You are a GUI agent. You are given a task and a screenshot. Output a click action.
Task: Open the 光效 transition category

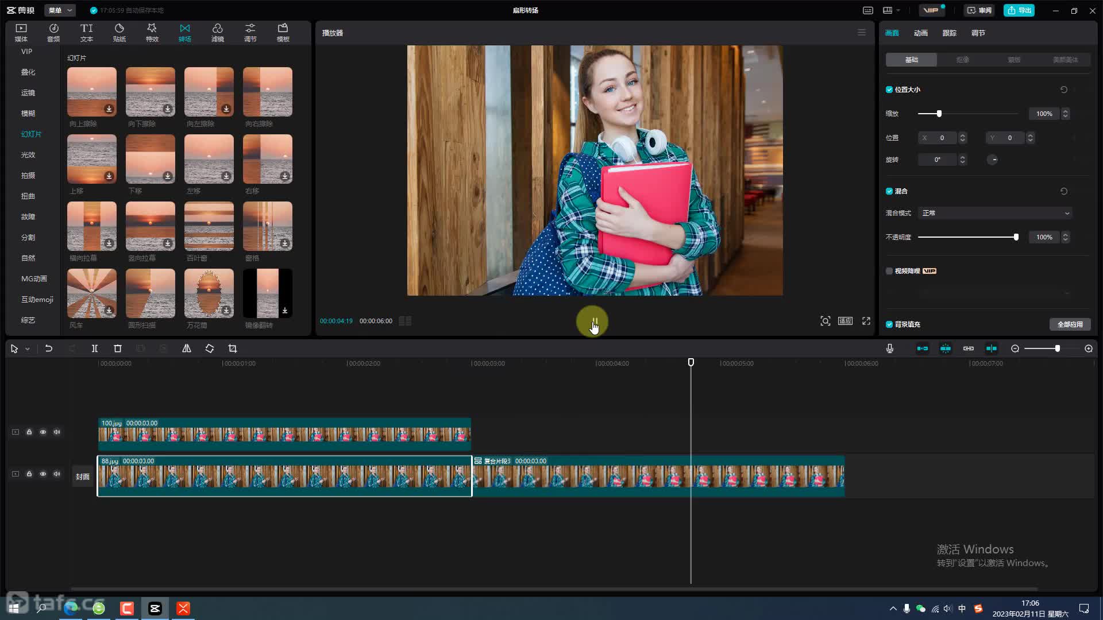28,155
